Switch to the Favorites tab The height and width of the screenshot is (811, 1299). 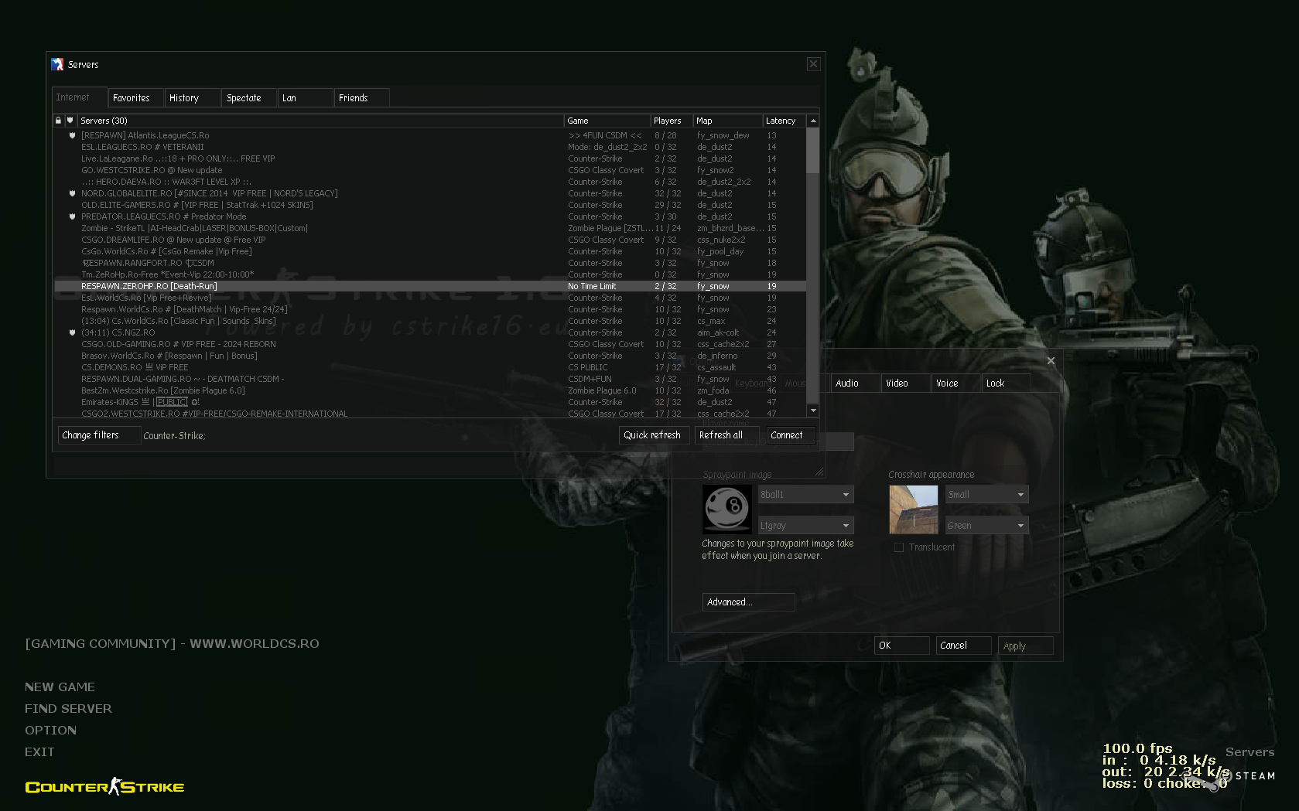pos(136,98)
